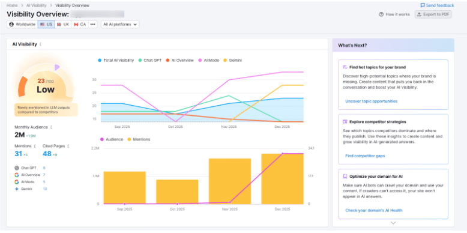Toggle Audience series in lower chart legend
The width and height of the screenshot is (467, 233).
point(112,139)
